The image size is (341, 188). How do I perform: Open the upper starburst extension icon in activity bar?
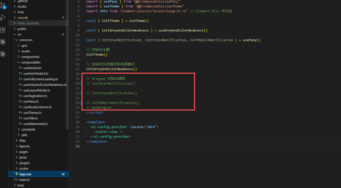pyautogui.click(x=3, y=42)
